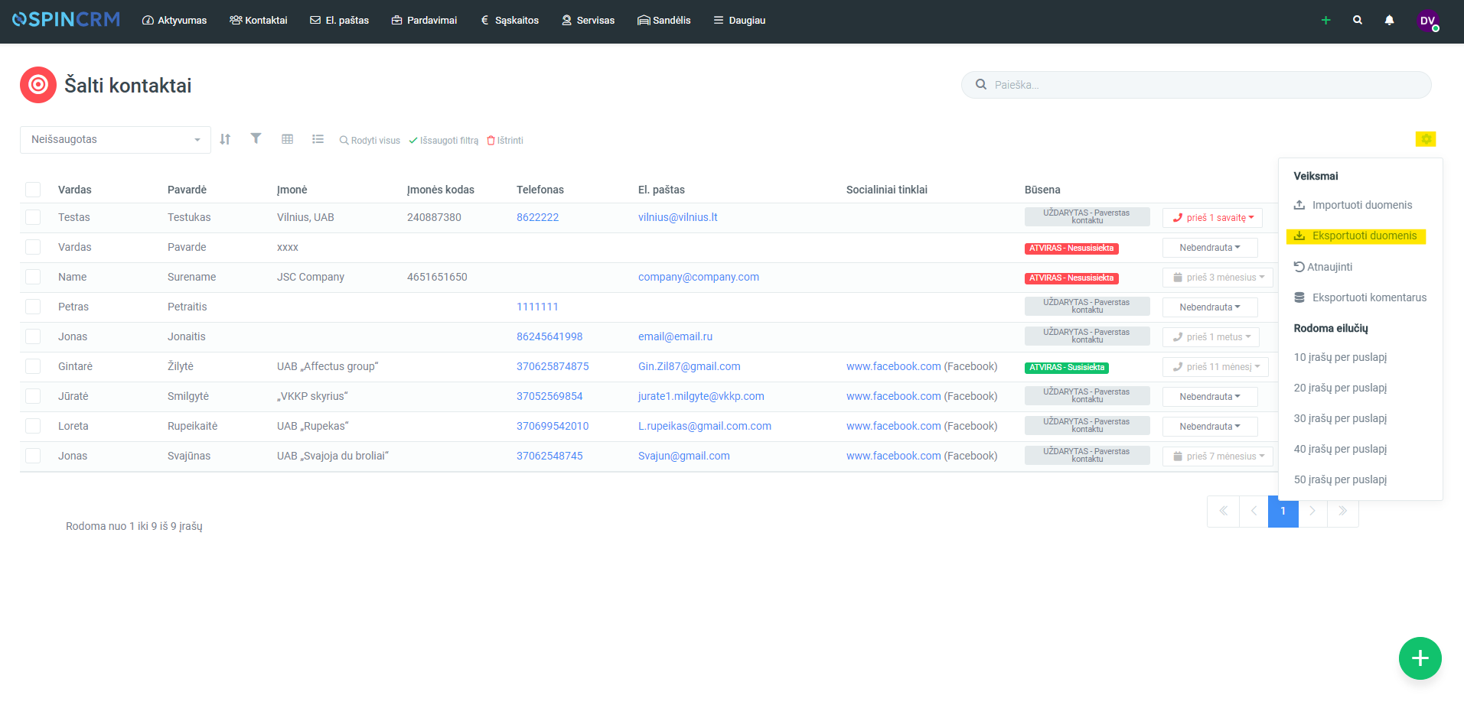Viewport: 1464px width, 718px height.
Task: Click the Eksportuoti komentarus database icon
Action: tap(1299, 297)
